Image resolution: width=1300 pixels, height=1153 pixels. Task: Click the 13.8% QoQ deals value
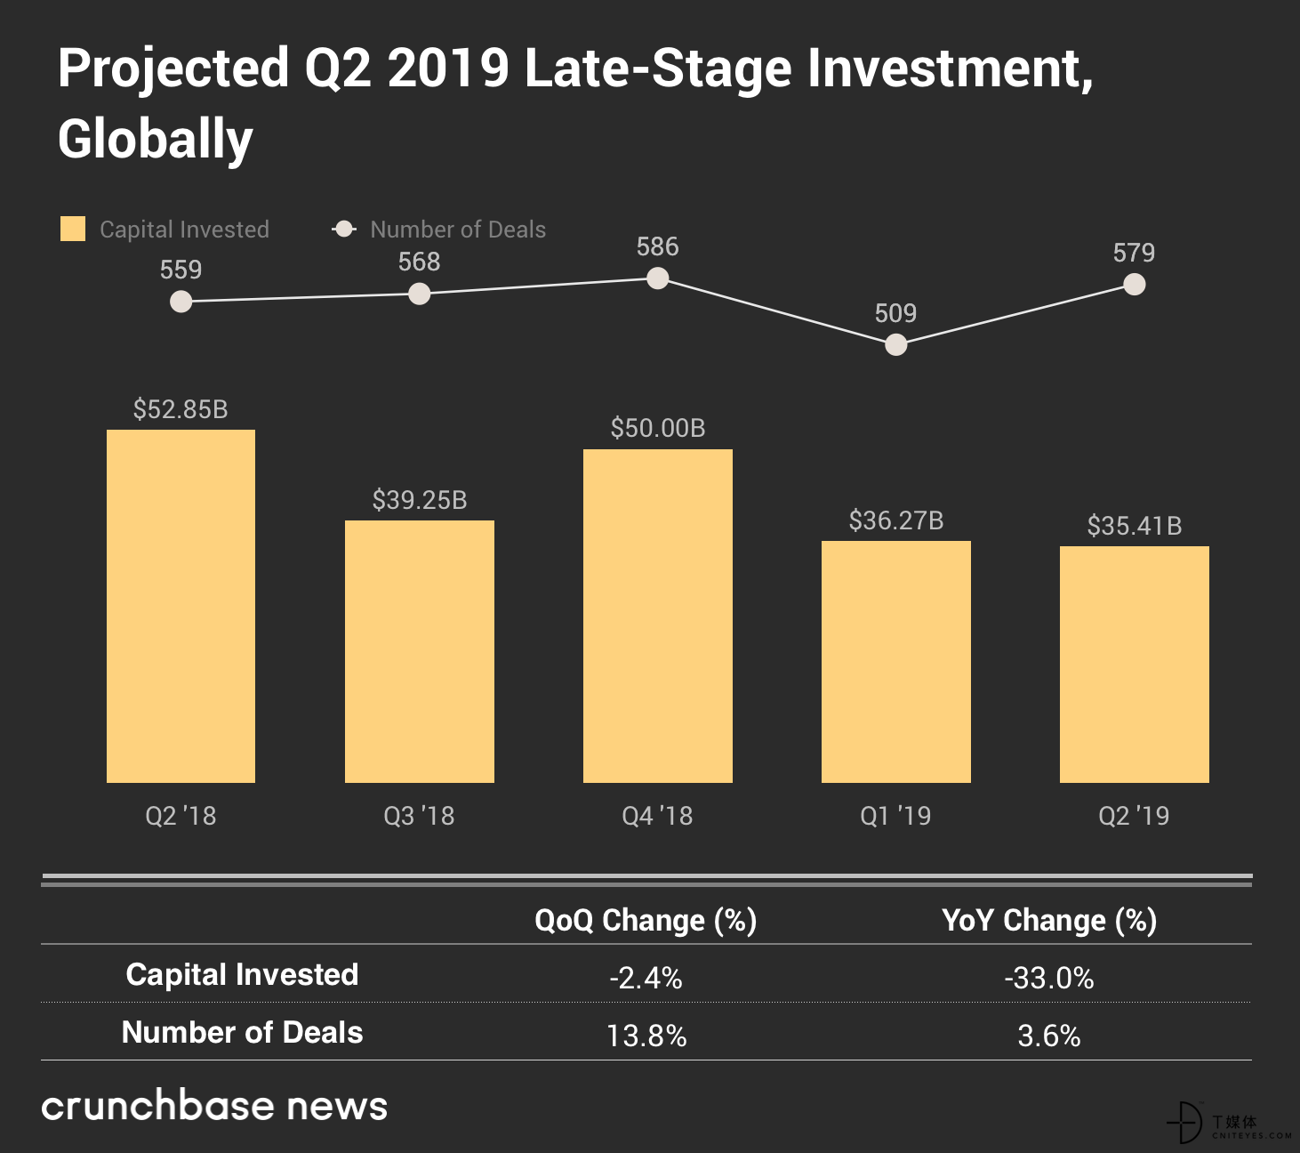[646, 1036]
